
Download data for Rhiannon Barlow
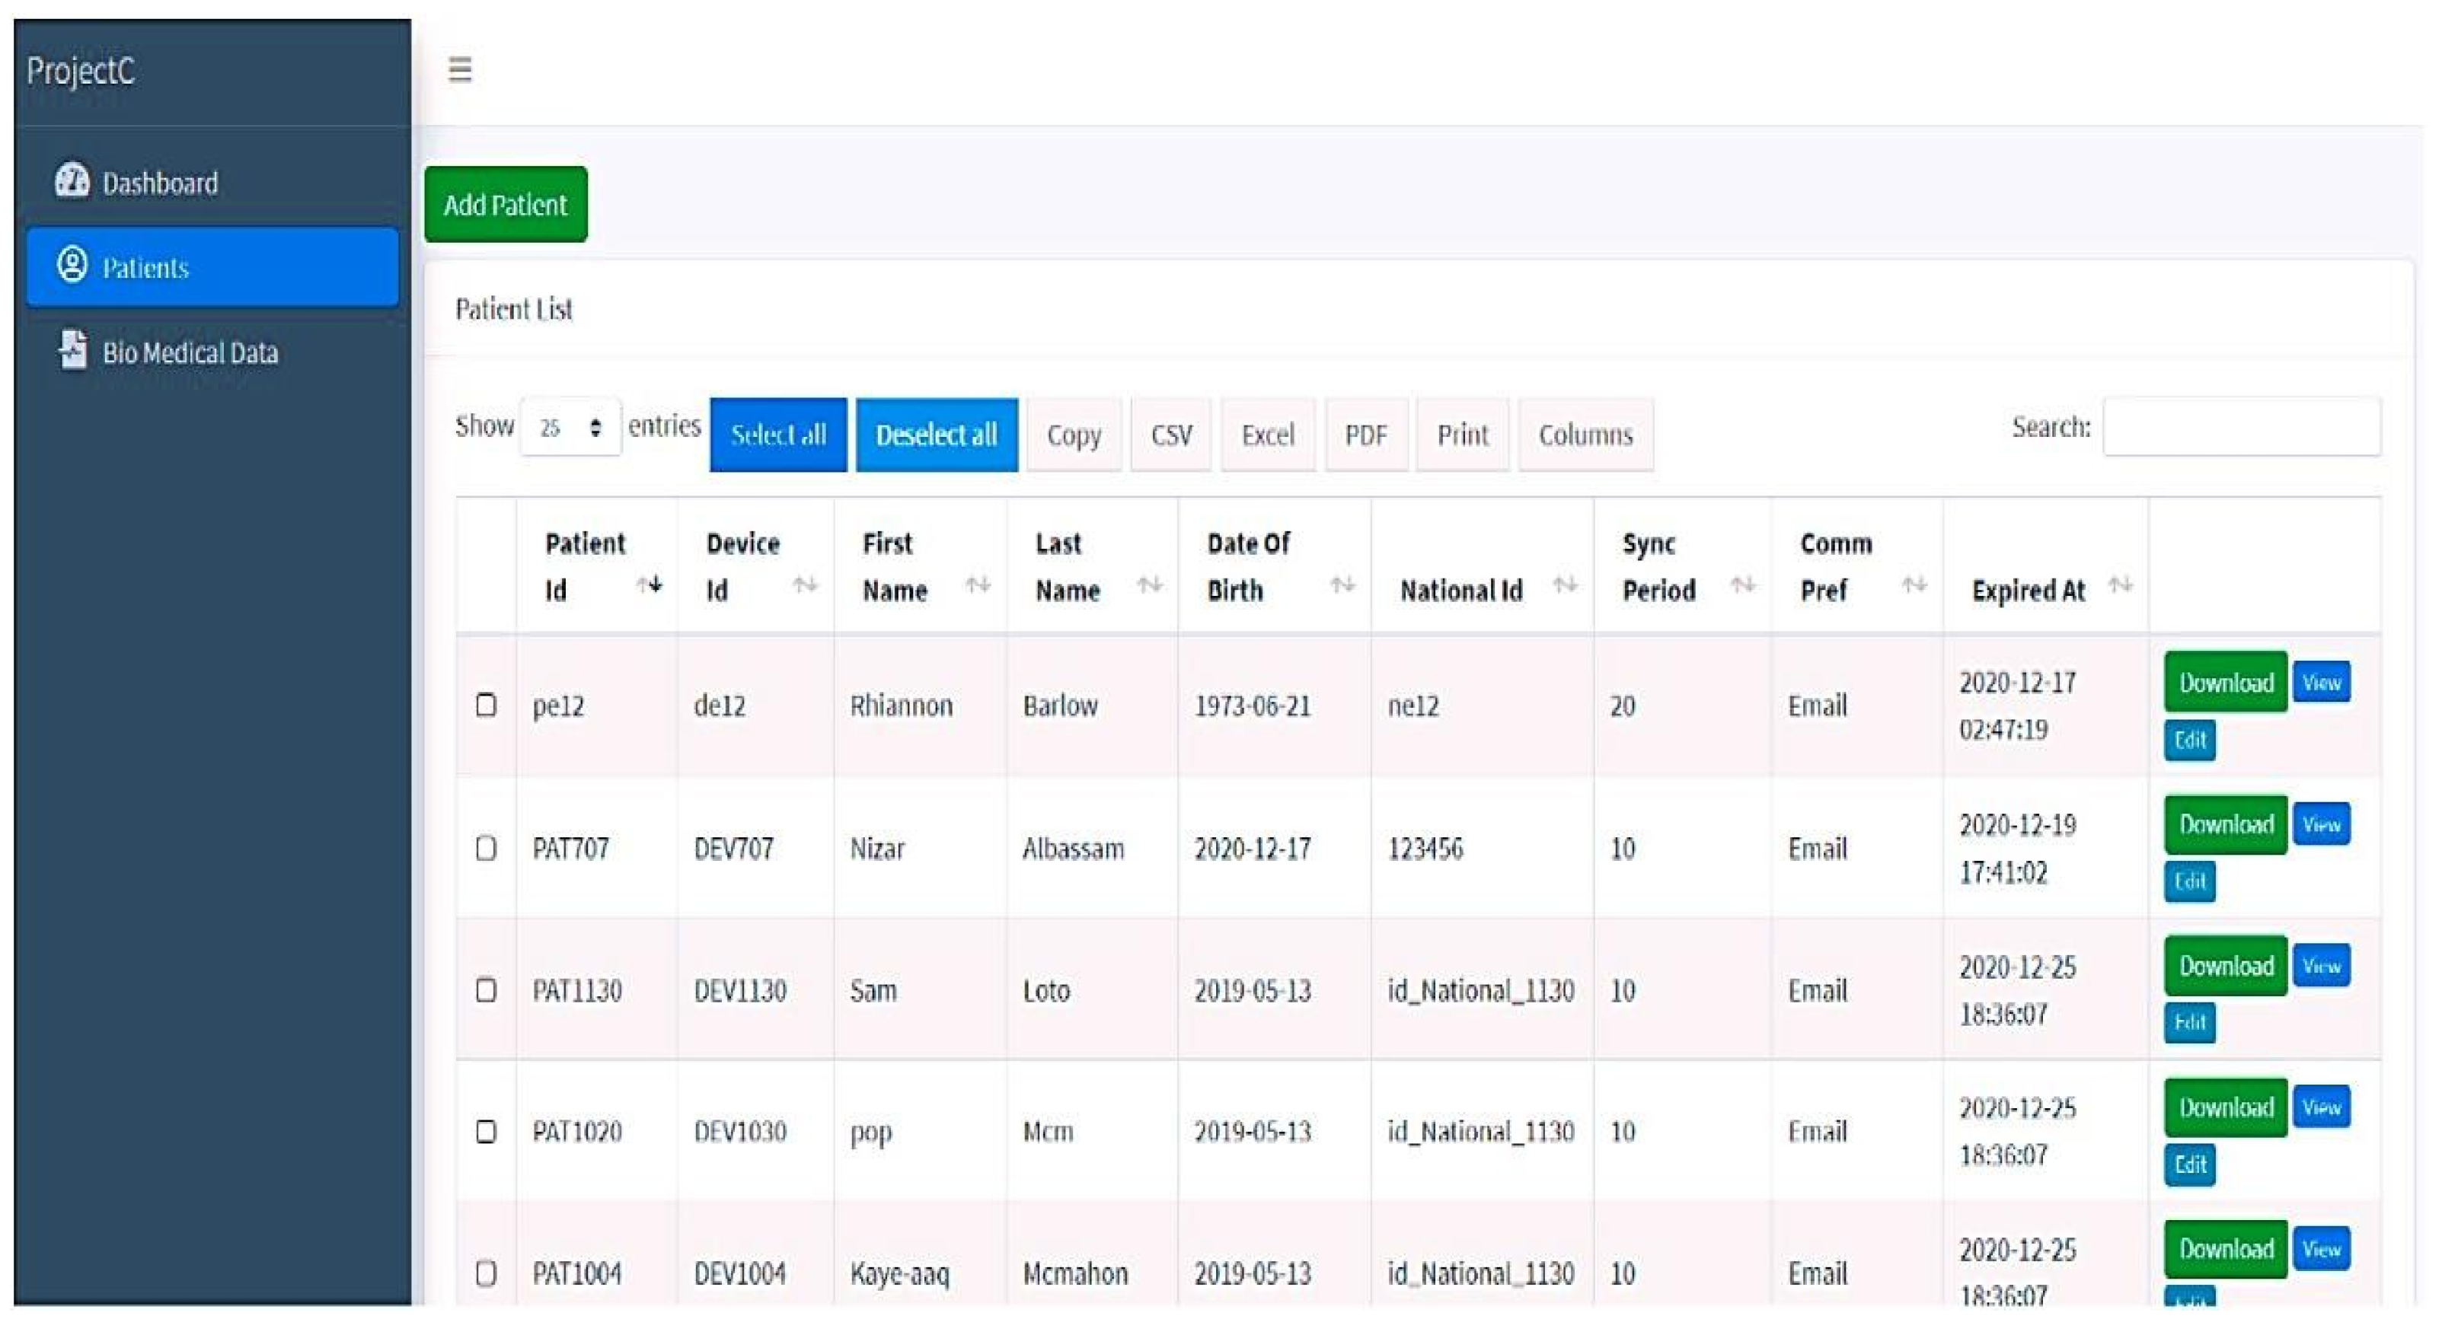click(2225, 682)
